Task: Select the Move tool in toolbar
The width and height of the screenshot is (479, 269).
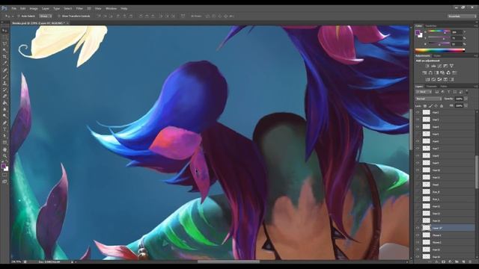Action: point(4,31)
